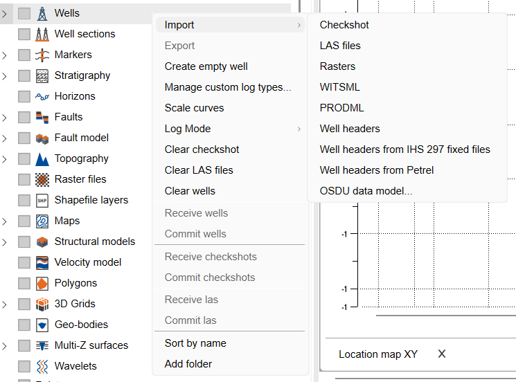The height and width of the screenshot is (382, 516).
Task: Expand the Markers tree node
Action: 4,55
